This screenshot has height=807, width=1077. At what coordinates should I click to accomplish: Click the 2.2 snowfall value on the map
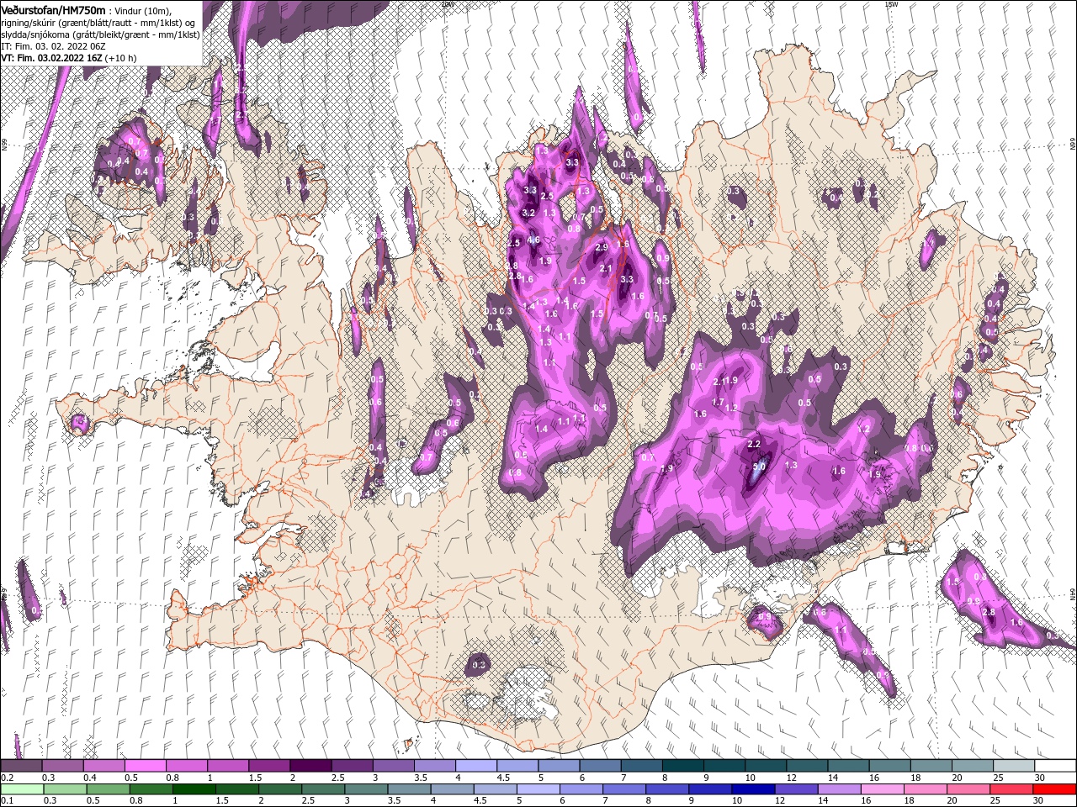point(754,444)
